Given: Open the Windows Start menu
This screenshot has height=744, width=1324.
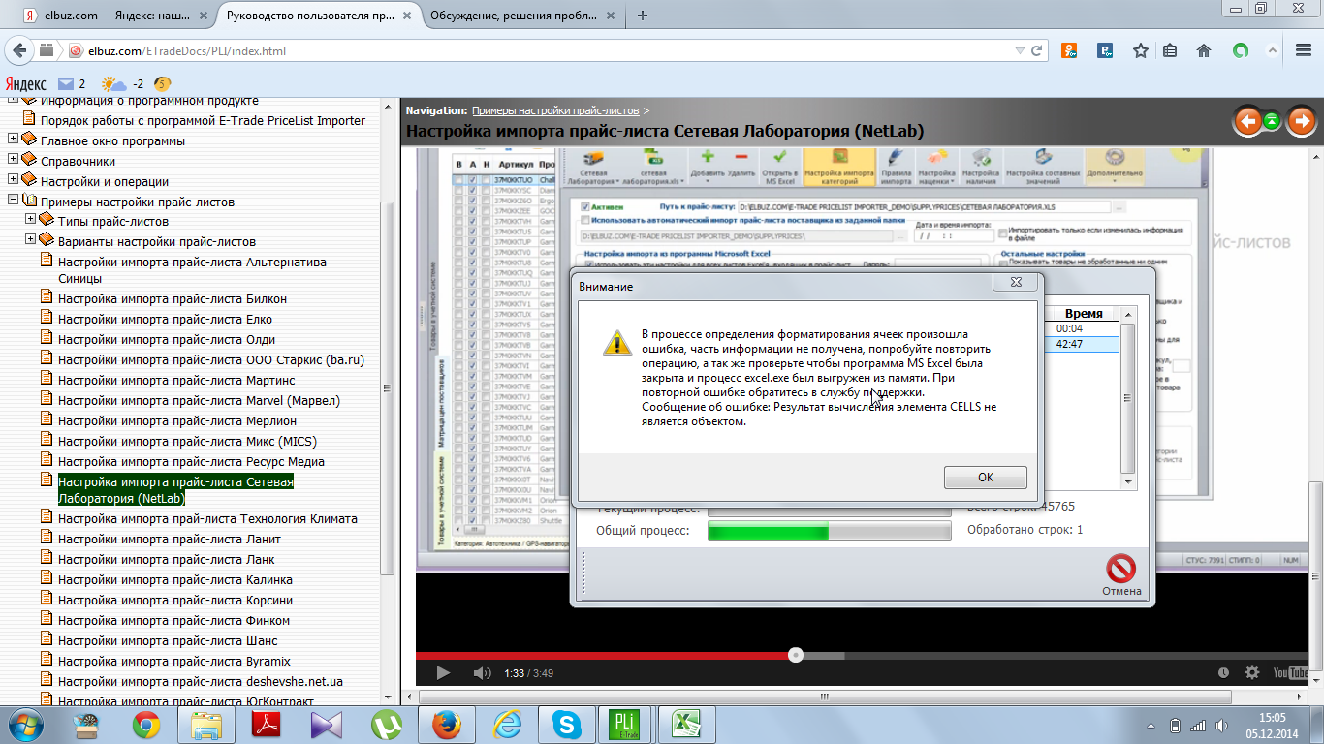Looking at the screenshot, I should pos(24,724).
